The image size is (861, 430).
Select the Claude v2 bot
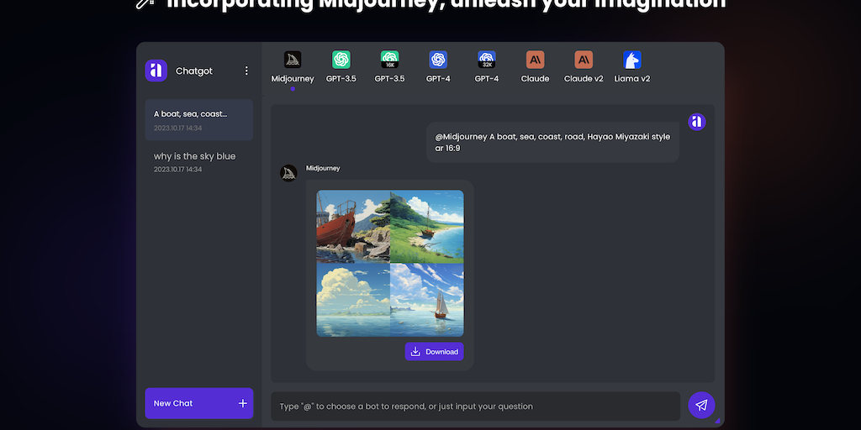(584, 60)
